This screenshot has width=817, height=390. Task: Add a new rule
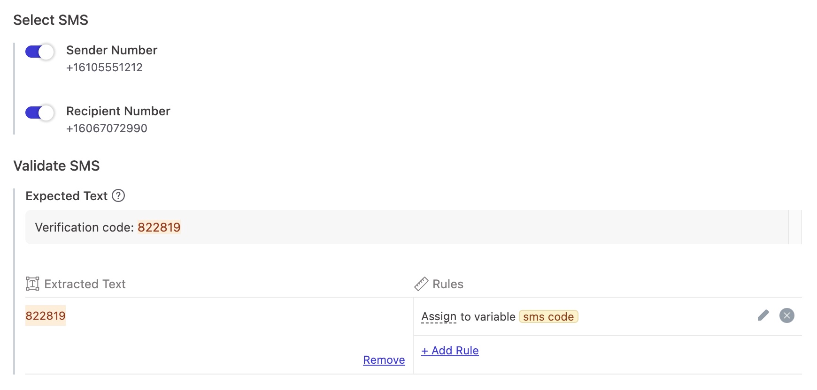point(450,351)
